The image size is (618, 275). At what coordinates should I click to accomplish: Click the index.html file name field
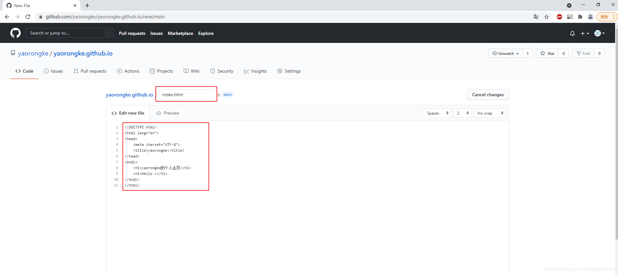coord(186,95)
